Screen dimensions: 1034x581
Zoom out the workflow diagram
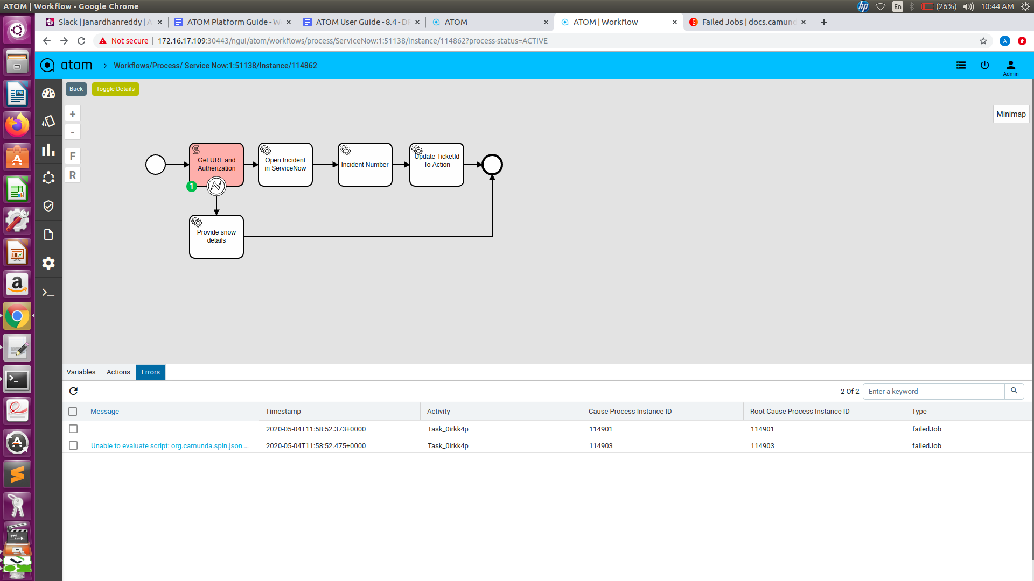click(73, 132)
